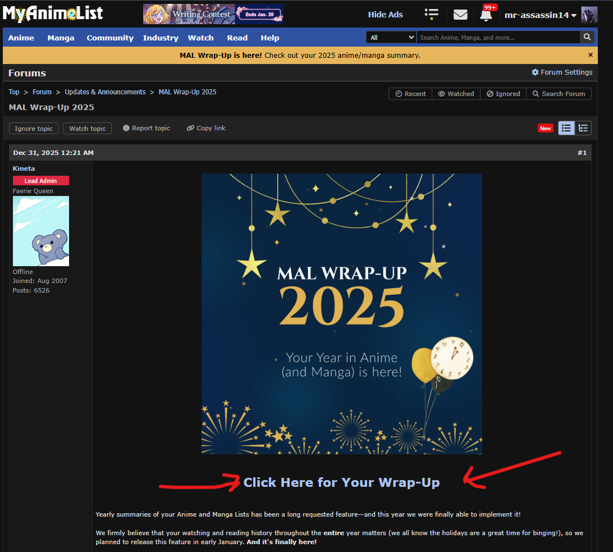Switch to threaded tree view icon
The height and width of the screenshot is (552, 613).
point(583,129)
